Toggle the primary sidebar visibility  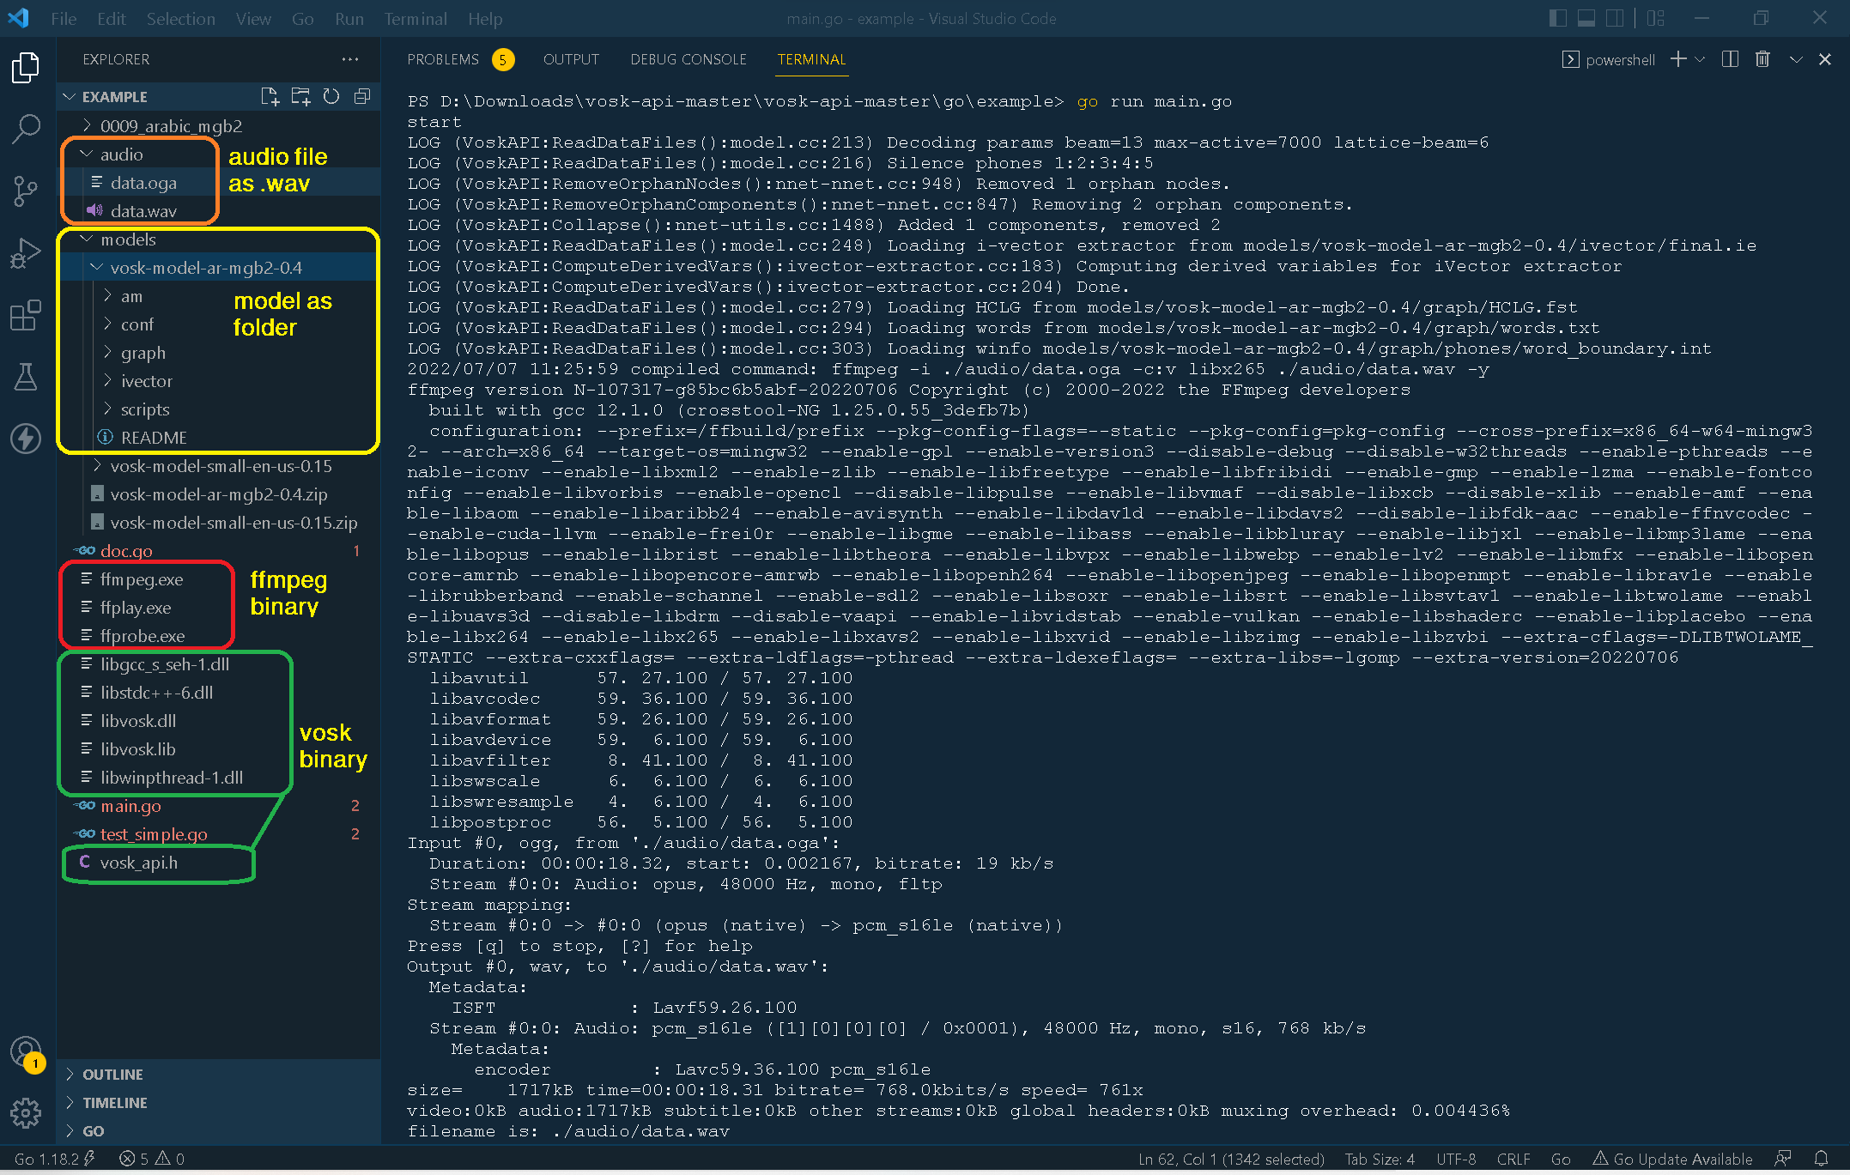coord(1557,17)
